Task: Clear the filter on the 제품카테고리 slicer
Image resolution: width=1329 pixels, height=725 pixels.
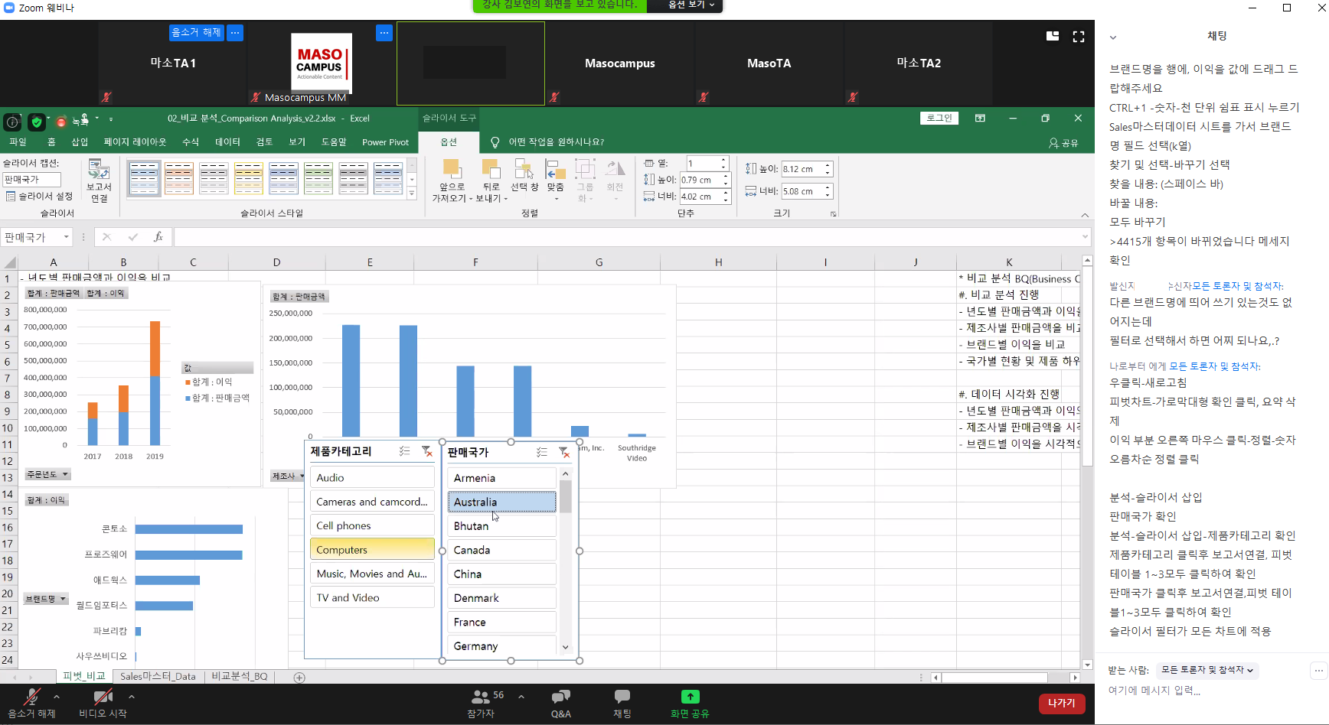Action: click(427, 452)
